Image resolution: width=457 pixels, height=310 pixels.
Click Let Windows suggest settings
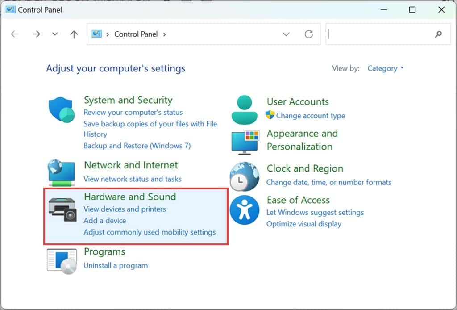(315, 212)
